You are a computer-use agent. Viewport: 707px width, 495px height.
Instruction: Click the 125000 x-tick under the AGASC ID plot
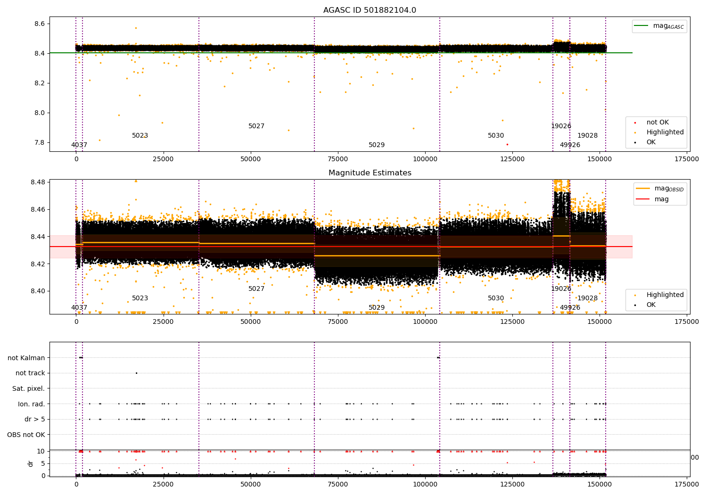point(512,159)
